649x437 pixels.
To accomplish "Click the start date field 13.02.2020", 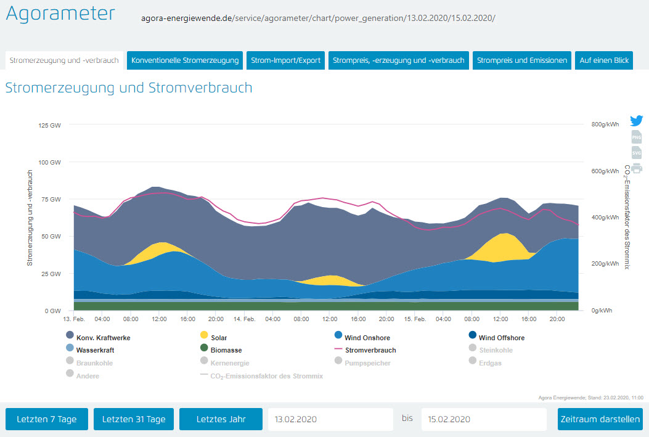I will point(330,419).
